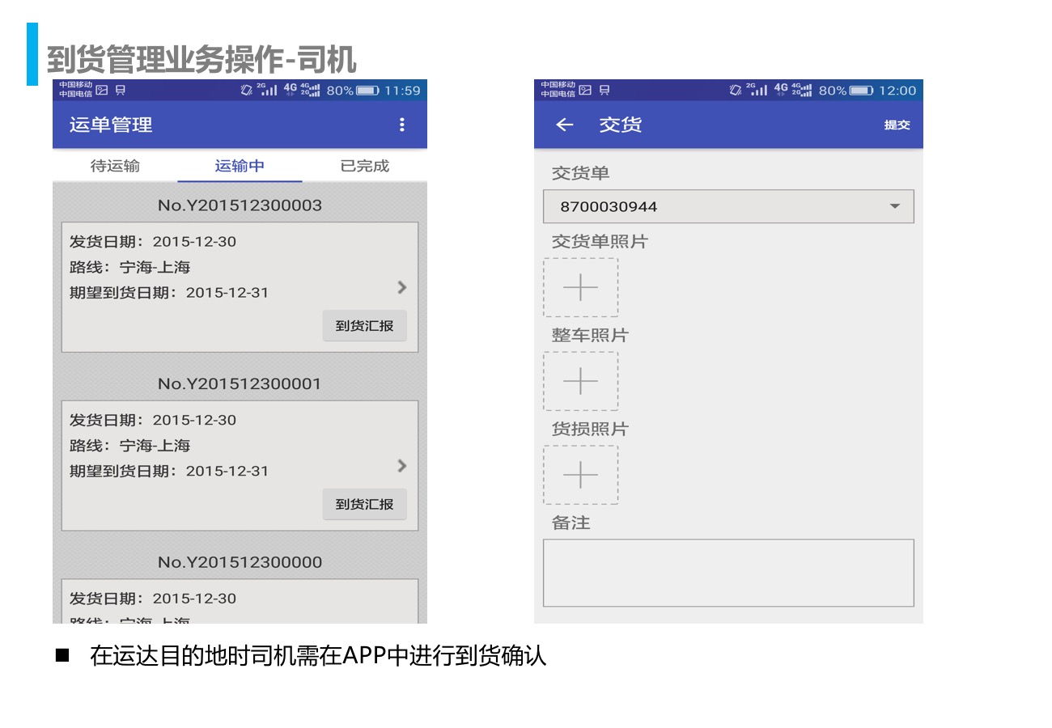Add a 交货单照片 with plus box
Viewport: 1052px width, 728px height.
pyautogui.click(x=580, y=287)
